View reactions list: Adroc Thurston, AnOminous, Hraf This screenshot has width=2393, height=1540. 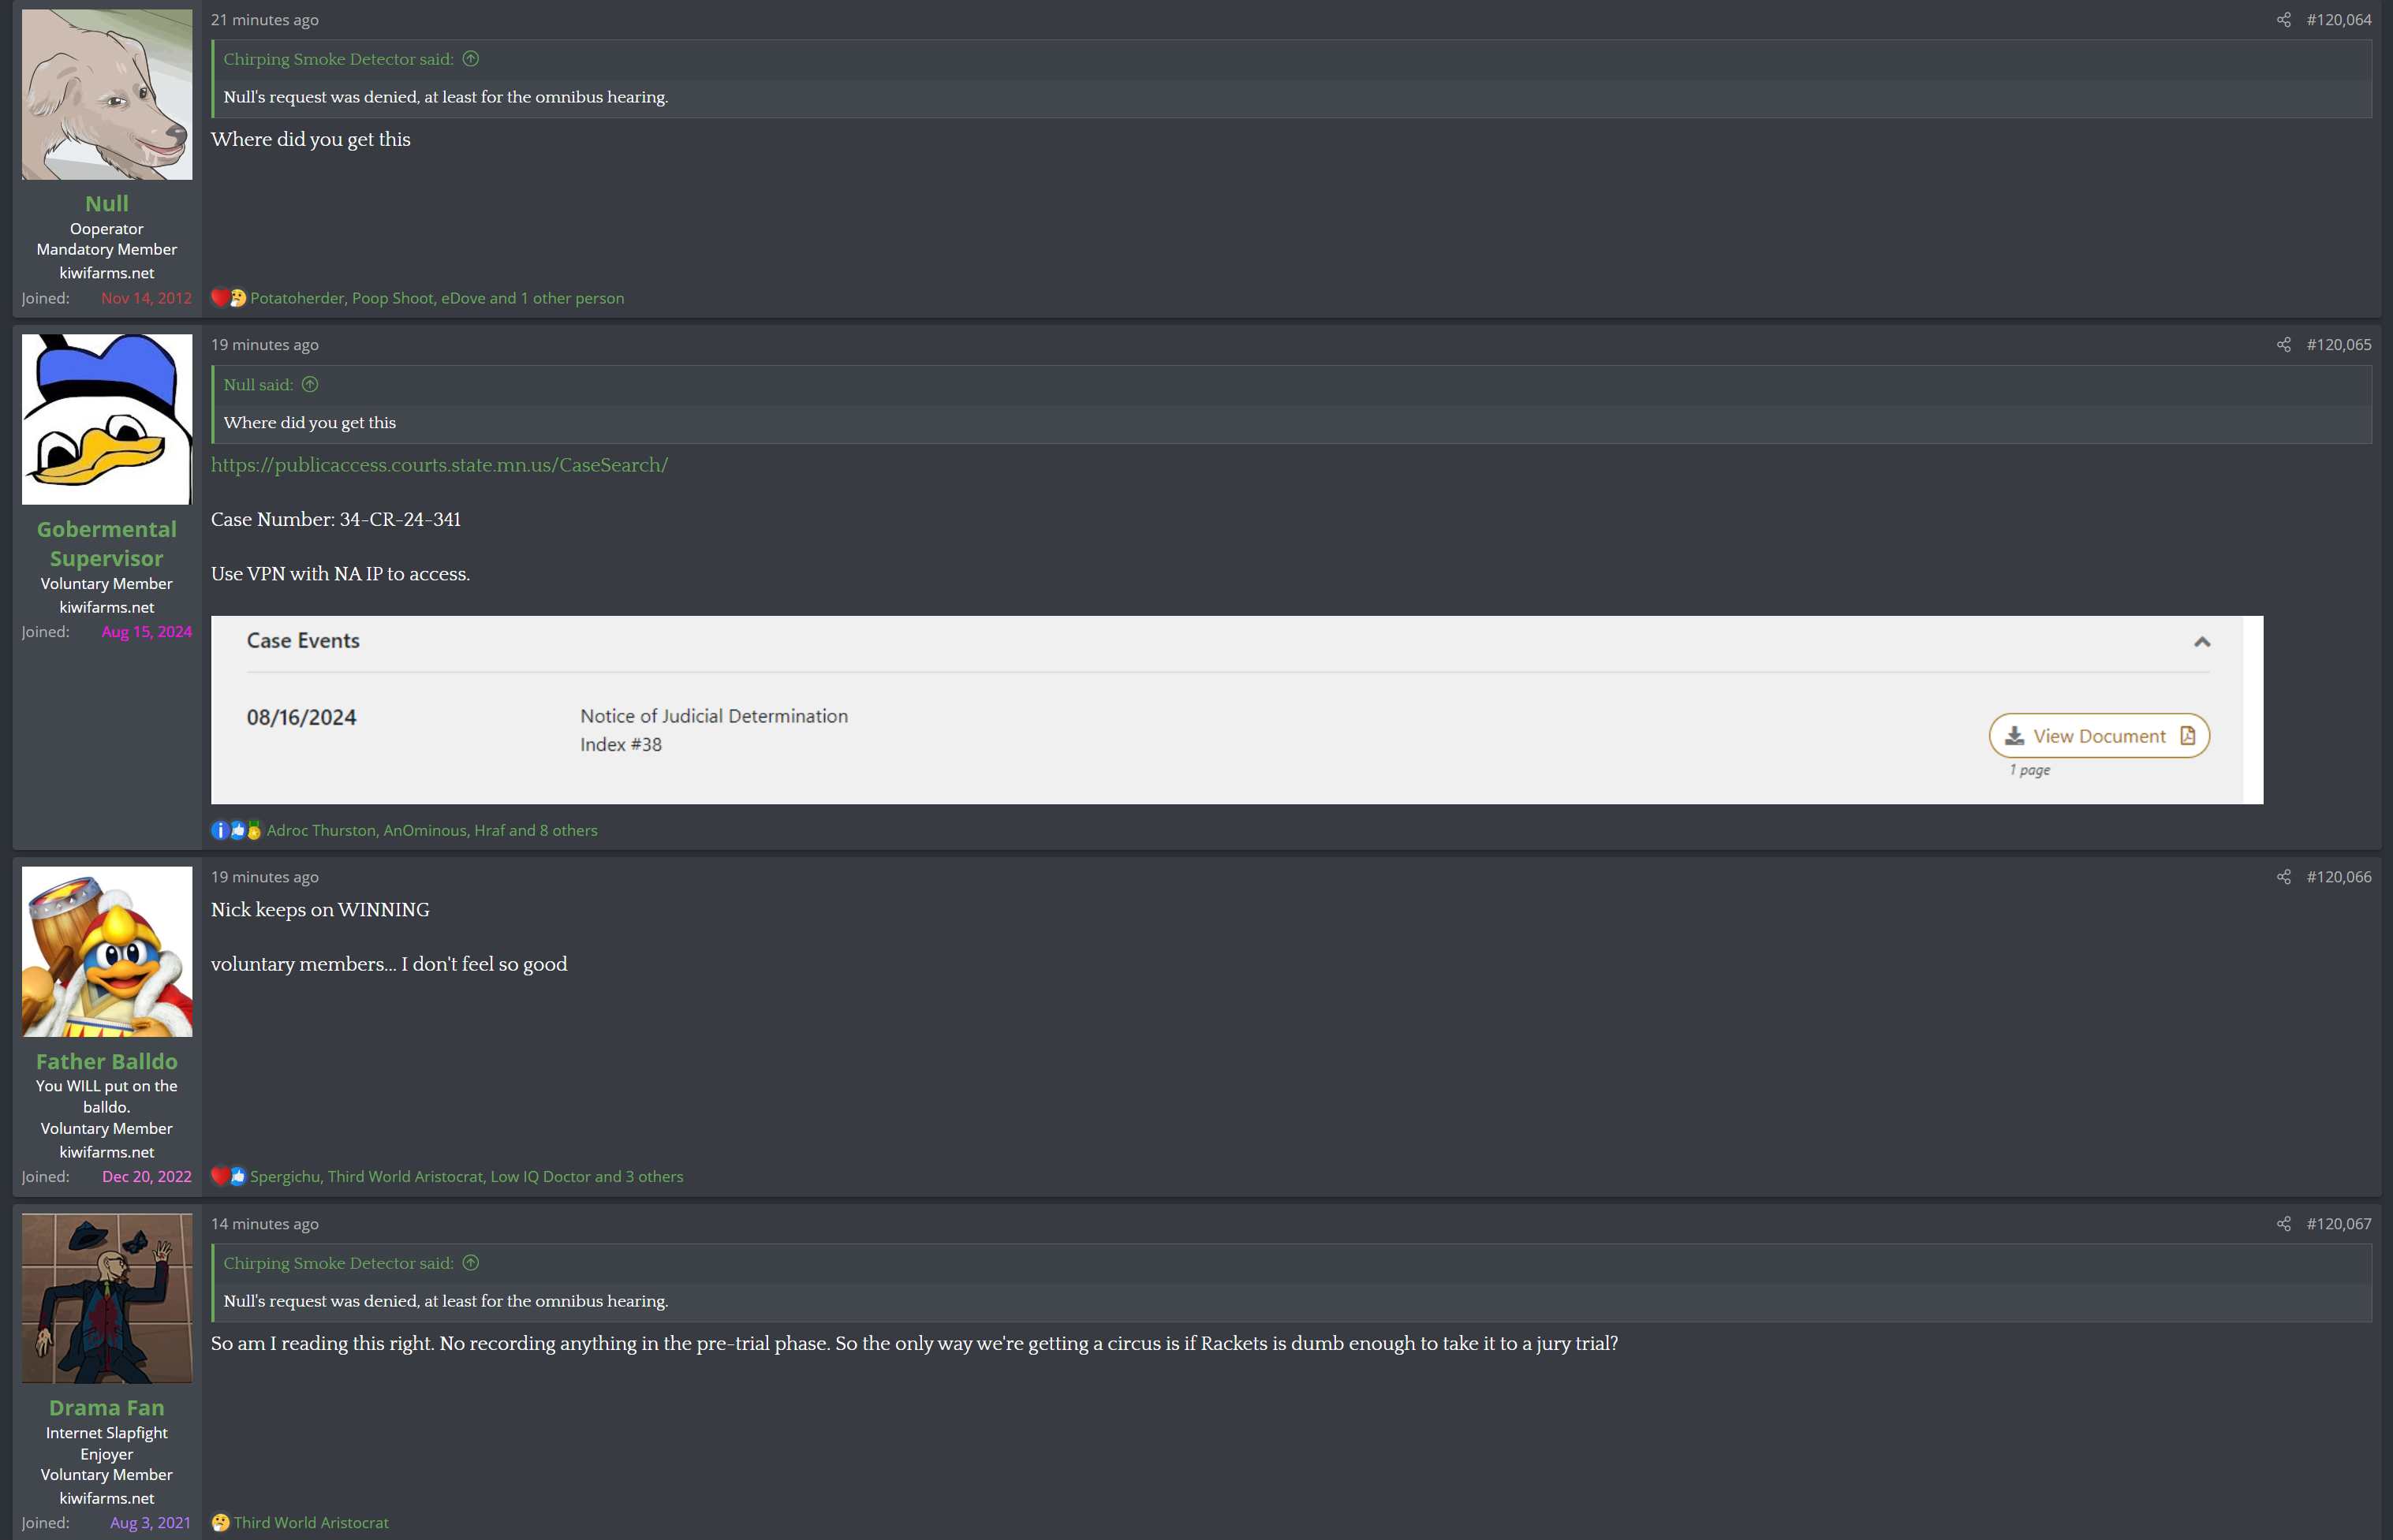(x=432, y=831)
